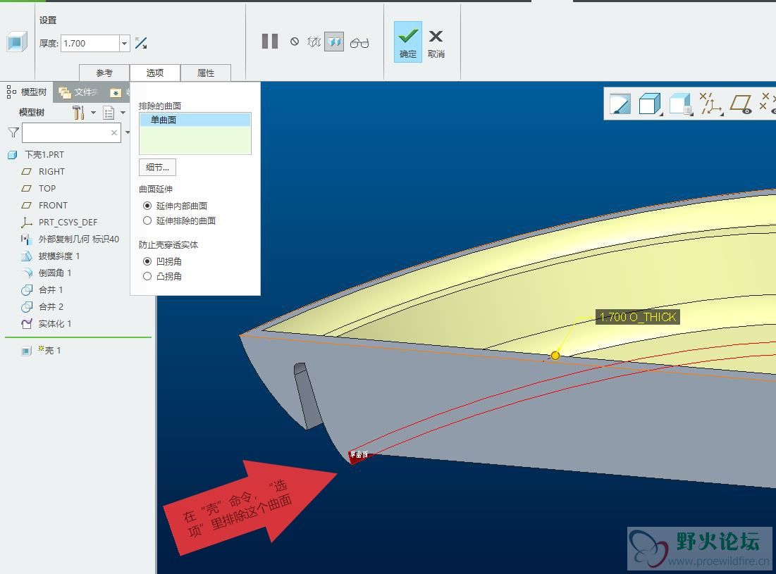The width and height of the screenshot is (776, 574).
Task: Click the PRT_CSYS_DEF axes icon
Action: coord(26,223)
